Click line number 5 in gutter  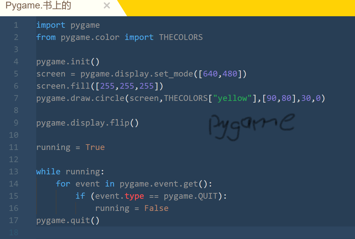(16, 74)
